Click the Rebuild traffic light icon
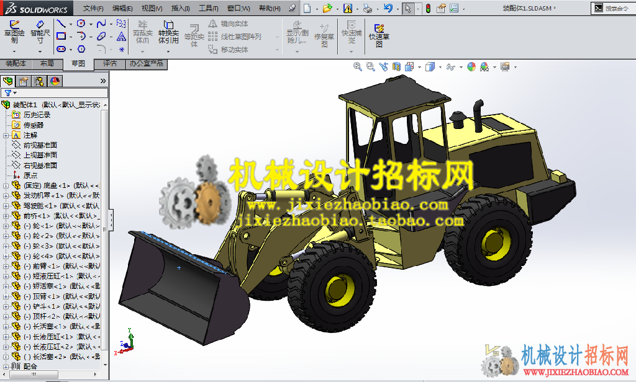This screenshot has height=382, width=636. tap(428, 8)
